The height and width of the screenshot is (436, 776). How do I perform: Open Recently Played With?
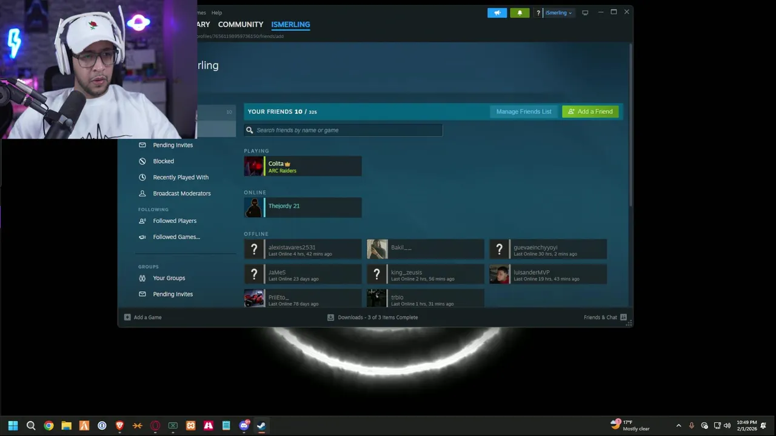[181, 177]
